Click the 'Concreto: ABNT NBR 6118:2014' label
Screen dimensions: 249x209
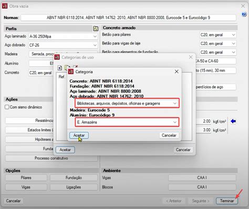point(101,81)
